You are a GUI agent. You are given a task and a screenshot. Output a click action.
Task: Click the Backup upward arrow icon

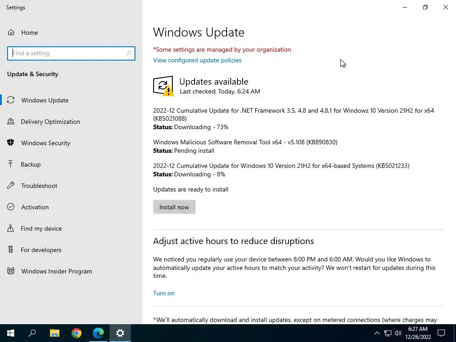click(x=11, y=164)
